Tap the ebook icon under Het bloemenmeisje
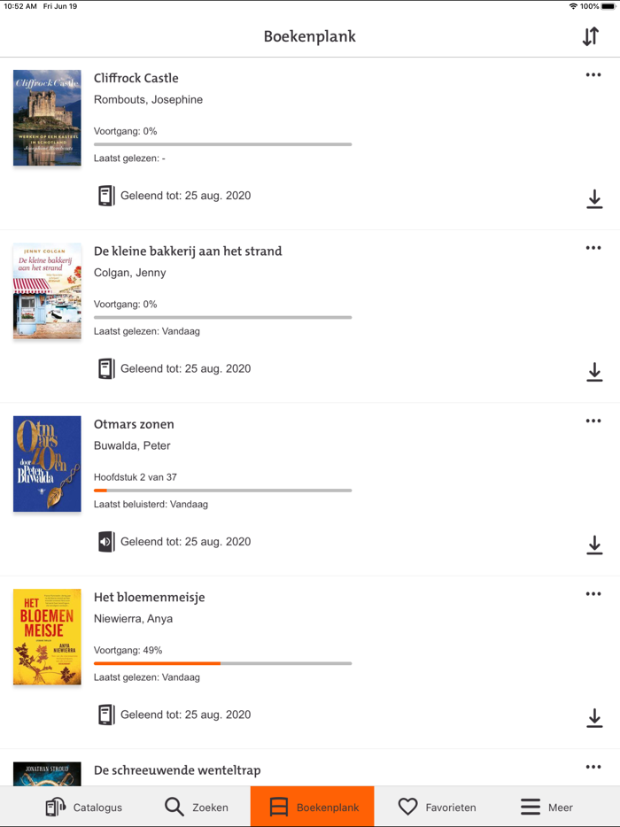This screenshot has height=827, width=620. pyautogui.click(x=106, y=715)
